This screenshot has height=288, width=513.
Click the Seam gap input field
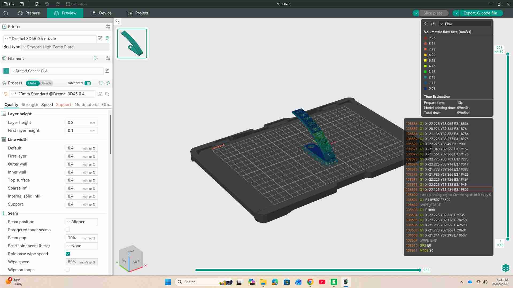pyautogui.click(x=82, y=238)
